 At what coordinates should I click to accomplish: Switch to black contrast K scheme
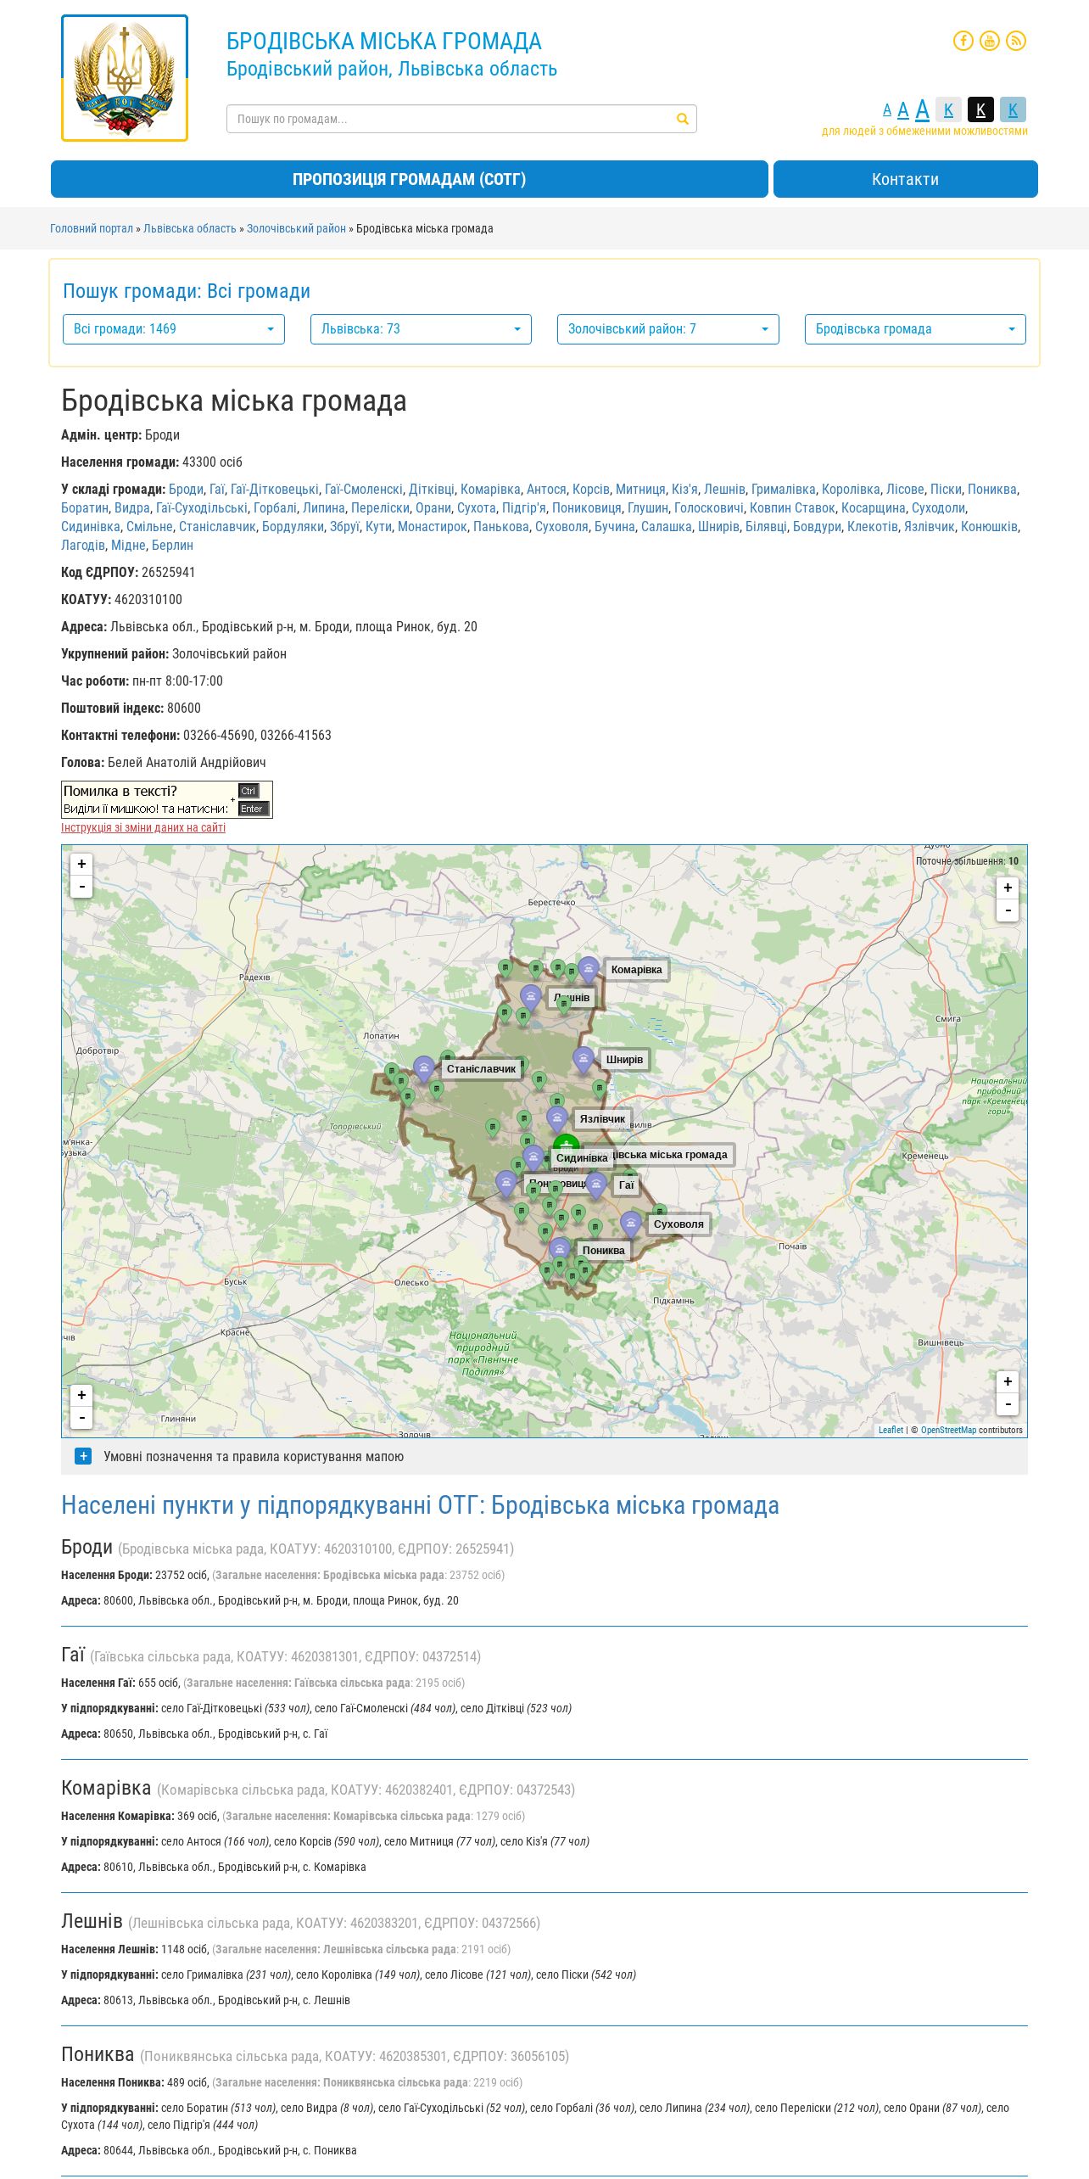coord(980,109)
